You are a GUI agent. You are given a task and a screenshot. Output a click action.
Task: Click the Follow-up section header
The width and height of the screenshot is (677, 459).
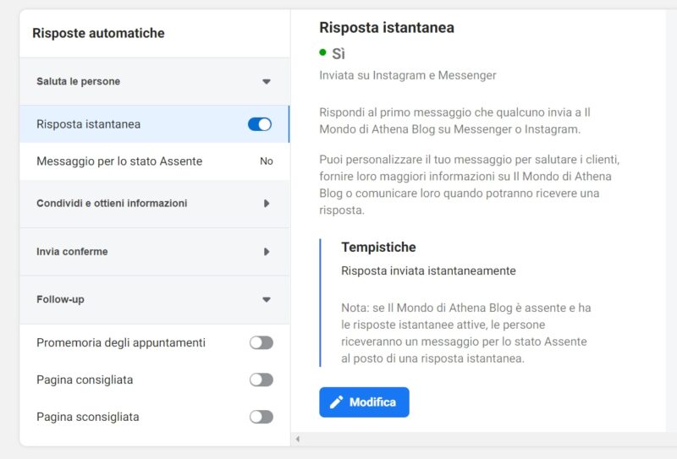coord(60,299)
